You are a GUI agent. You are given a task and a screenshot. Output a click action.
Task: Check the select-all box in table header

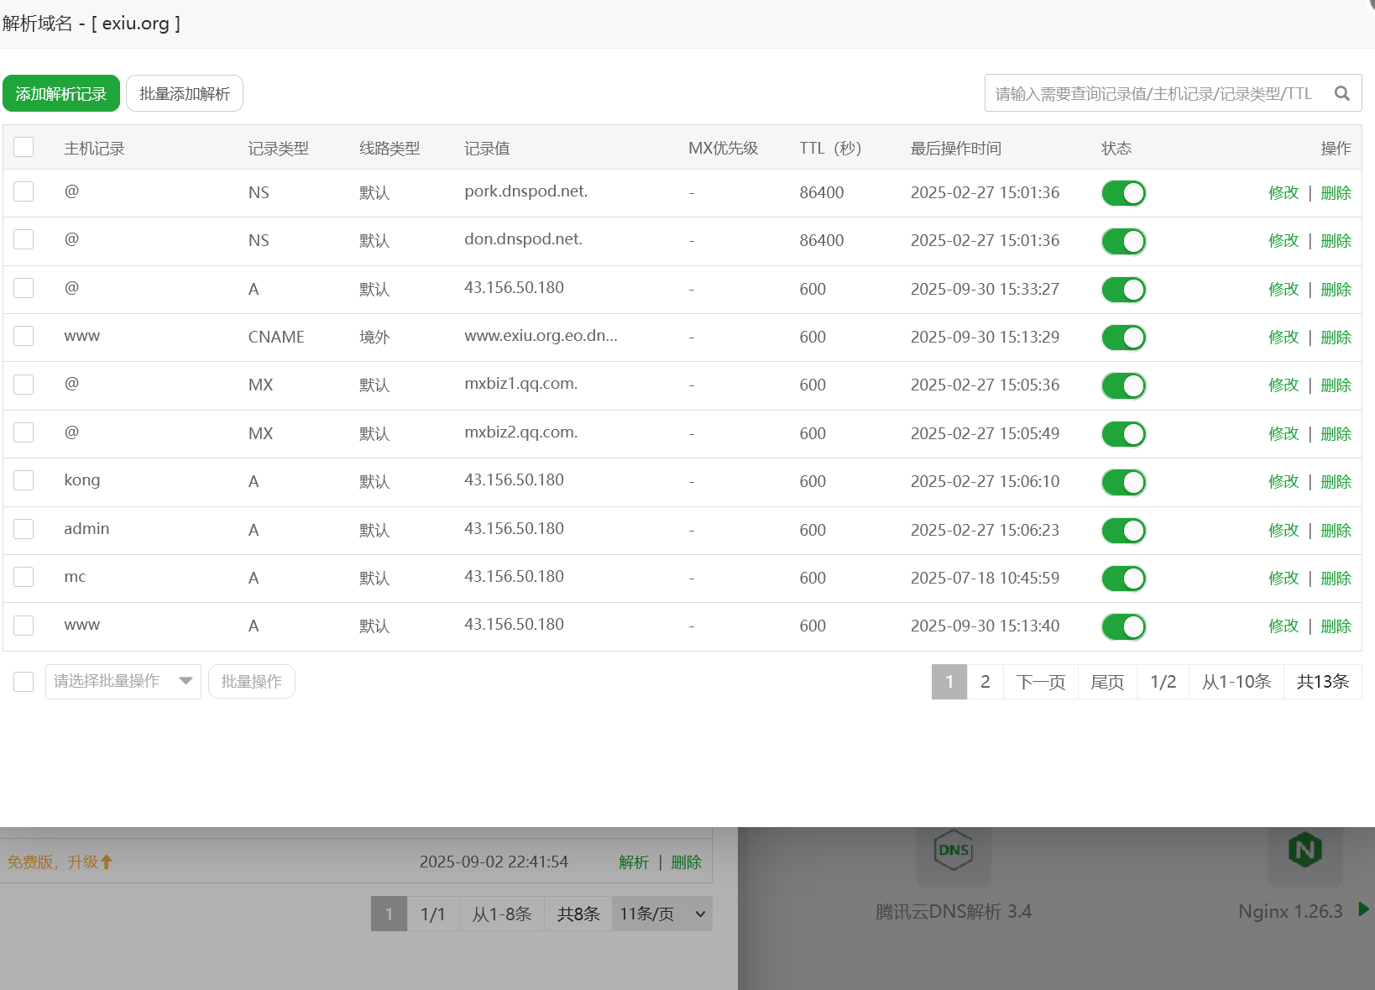point(24,148)
